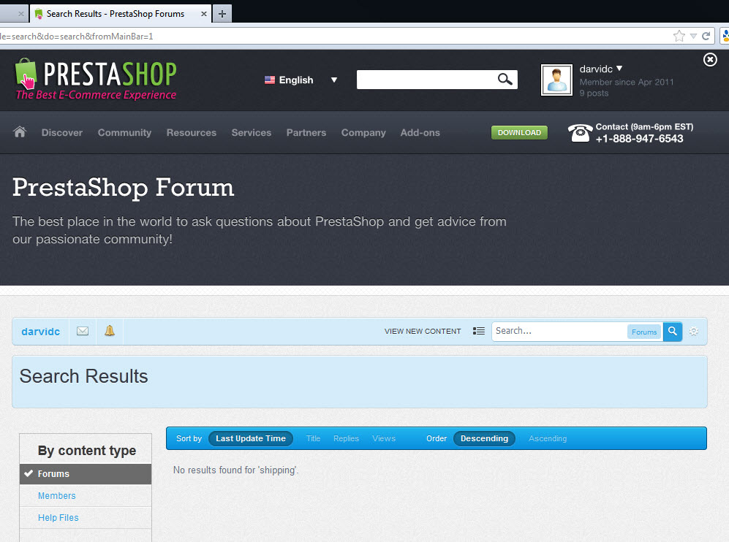Click the green DOWNLOAD button
The width and height of the screenshot is (729, 542).
point(519,132)
